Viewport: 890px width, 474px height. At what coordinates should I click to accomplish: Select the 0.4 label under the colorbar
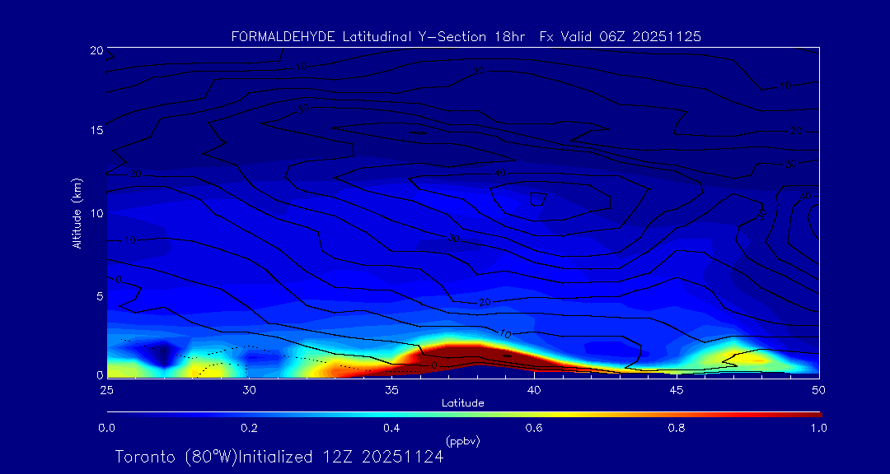pos(391,428)
